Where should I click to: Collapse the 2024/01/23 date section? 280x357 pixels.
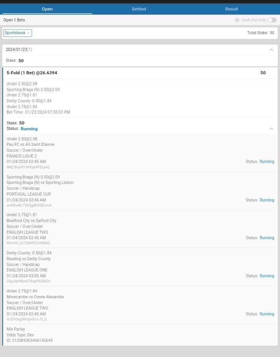(x=271, y=50)
